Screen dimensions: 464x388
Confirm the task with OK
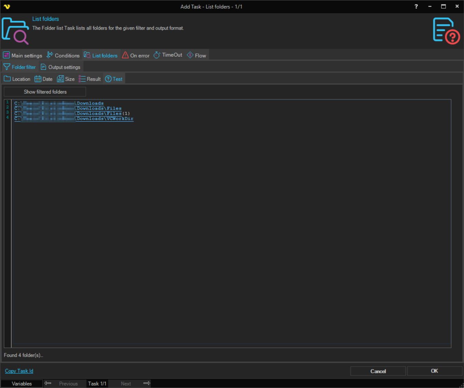434,371
